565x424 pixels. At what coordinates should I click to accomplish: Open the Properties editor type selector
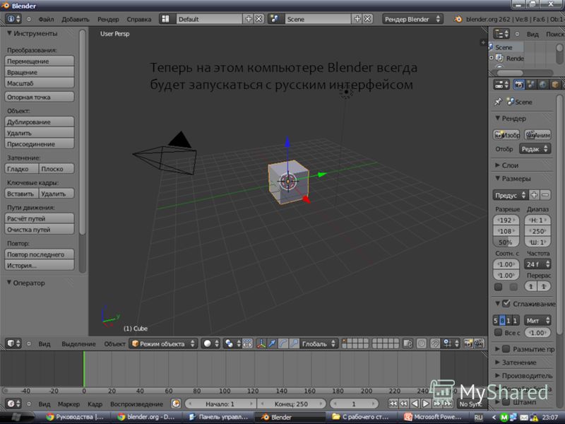(x=501, y=85)
